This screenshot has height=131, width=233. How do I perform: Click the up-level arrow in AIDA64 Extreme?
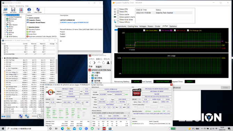coord(99,63)
